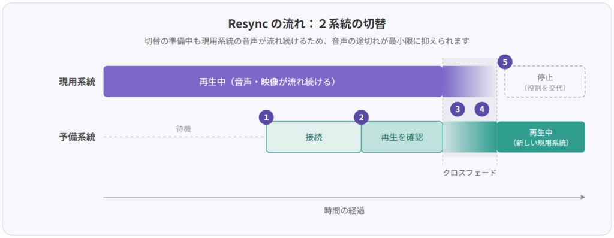Click the '待機' label

(183, 129)
